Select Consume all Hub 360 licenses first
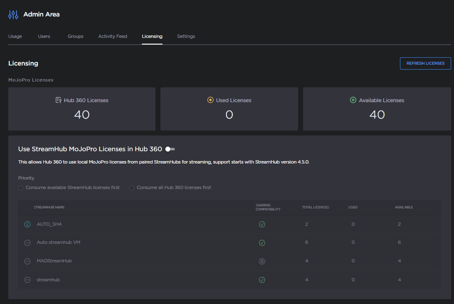 132,188
